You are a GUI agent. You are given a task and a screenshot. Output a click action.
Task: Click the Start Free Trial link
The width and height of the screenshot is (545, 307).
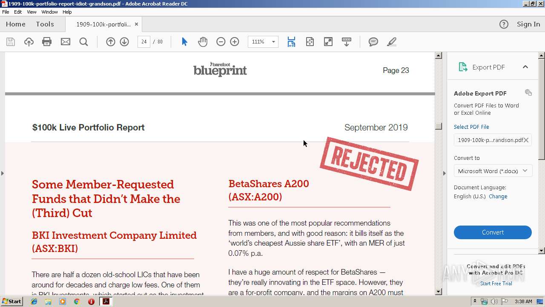(496, 284)
